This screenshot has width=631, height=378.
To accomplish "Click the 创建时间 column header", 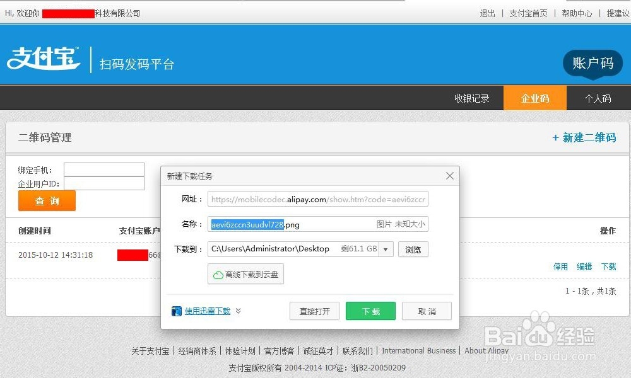I will pos(35,231).
